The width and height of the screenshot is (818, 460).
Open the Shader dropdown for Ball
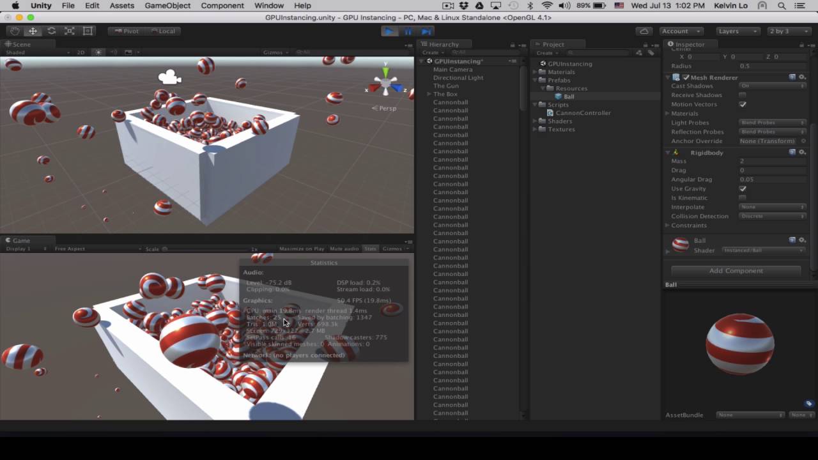(764, 250)
